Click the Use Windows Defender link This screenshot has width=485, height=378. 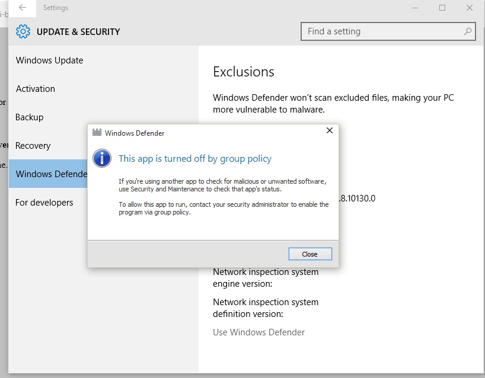(259, 332)
